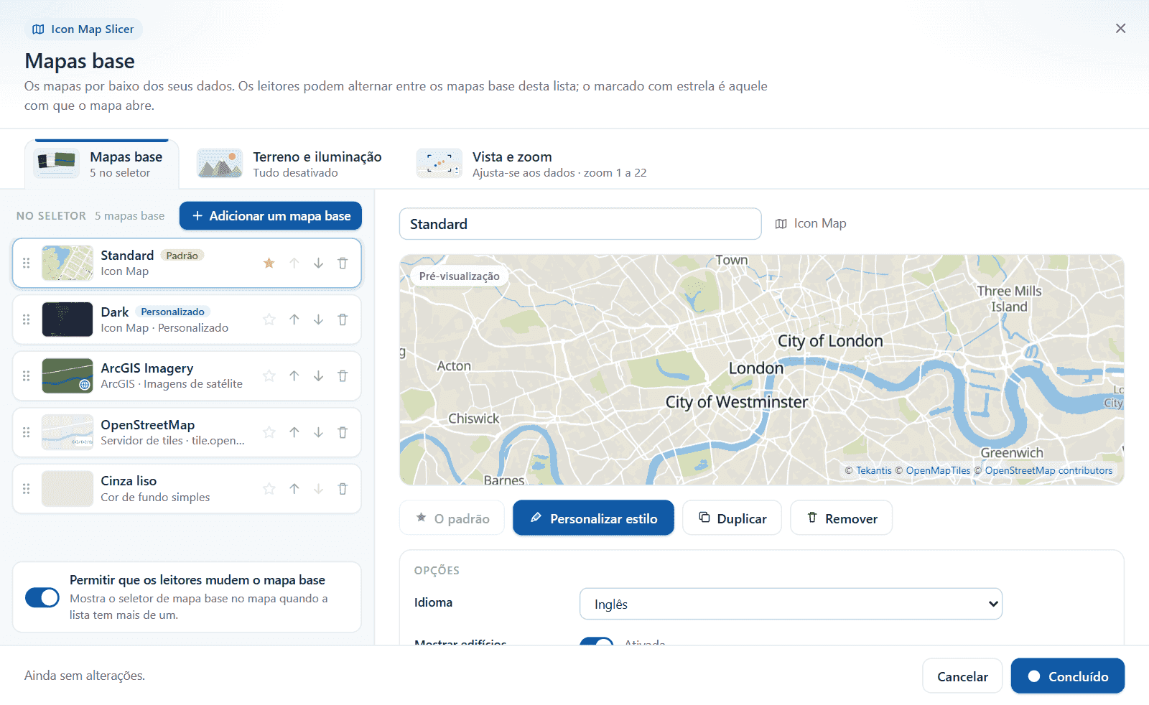1149x705 pixels.
Task: Delete the Cinza liso basemap
Action: click(x=343, y=489)
